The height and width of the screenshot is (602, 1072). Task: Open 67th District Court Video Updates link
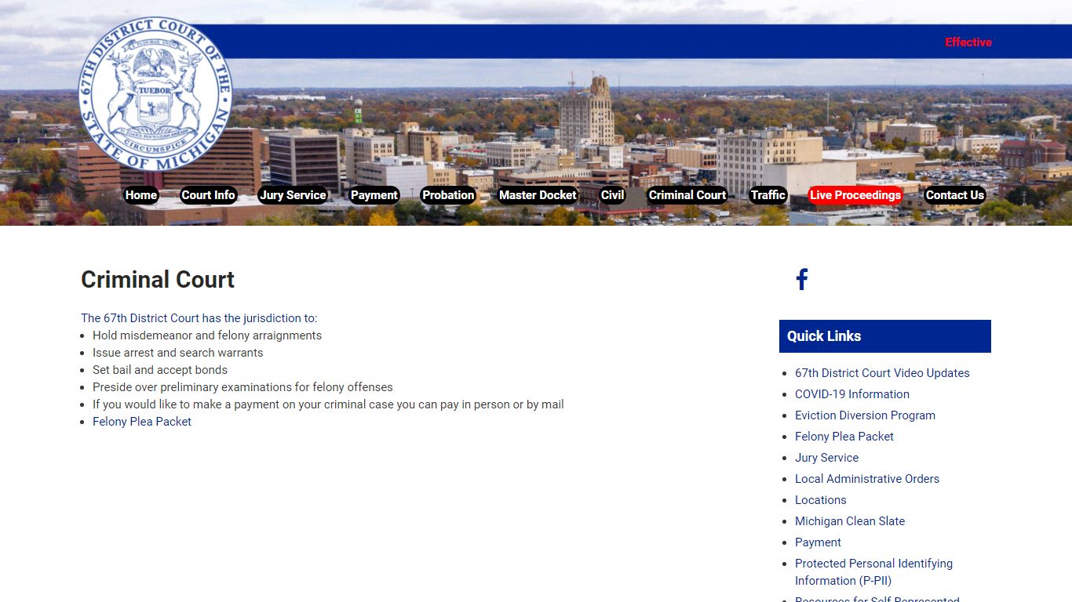click(882, 373)
